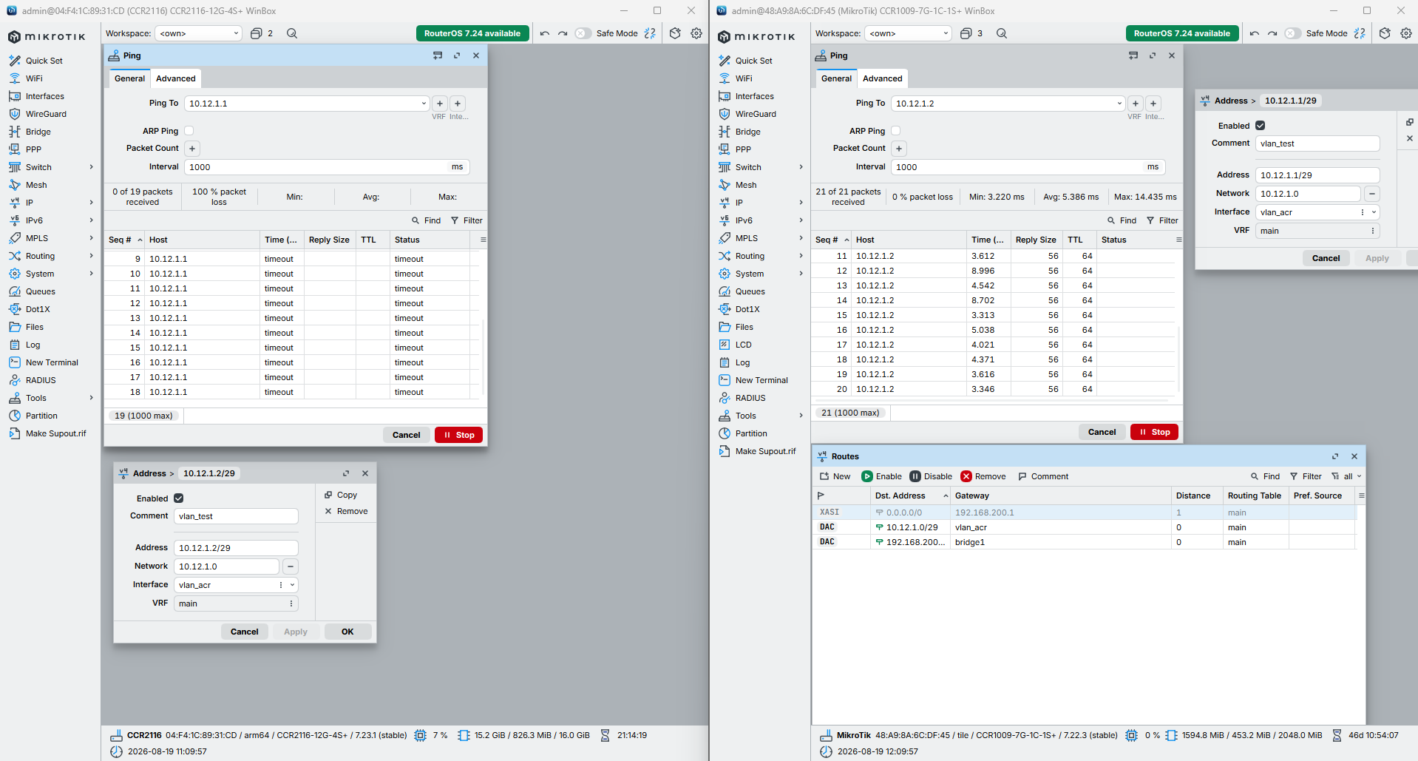Toggle Safe Mode switch in left CCR2116 window
Screen dimensions: 1418x761
click(x=583, y=33)
